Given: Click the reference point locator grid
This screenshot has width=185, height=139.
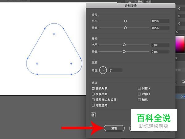Looking at the screenshot, I should (94, 114).
